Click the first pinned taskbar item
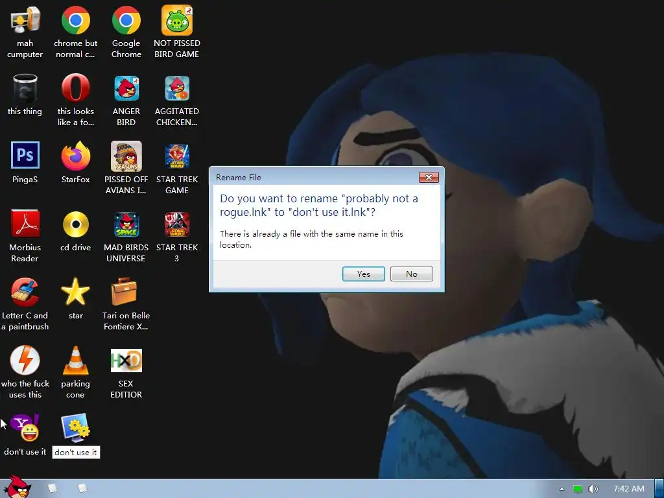Screen dimensions: 664x498 pos(53,488)
